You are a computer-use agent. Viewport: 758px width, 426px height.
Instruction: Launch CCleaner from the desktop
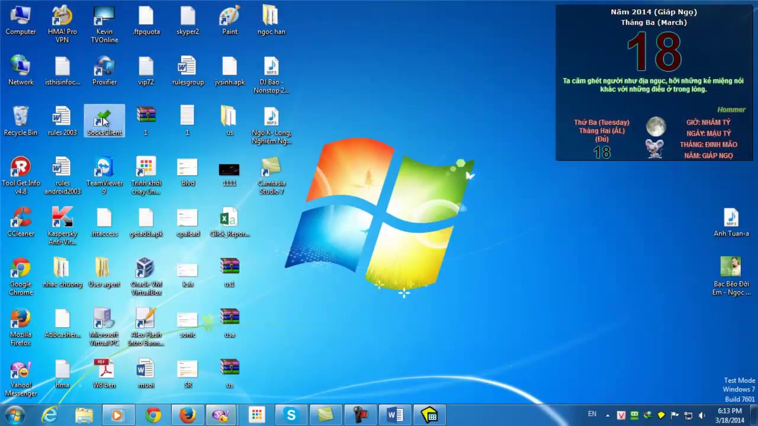(21, 222)
